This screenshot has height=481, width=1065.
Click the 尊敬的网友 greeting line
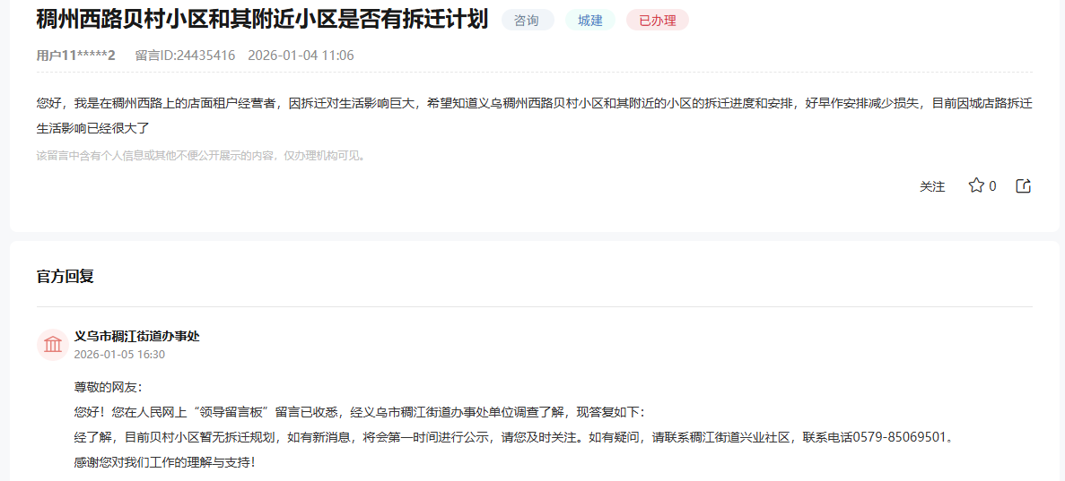[x=108, y=388]
